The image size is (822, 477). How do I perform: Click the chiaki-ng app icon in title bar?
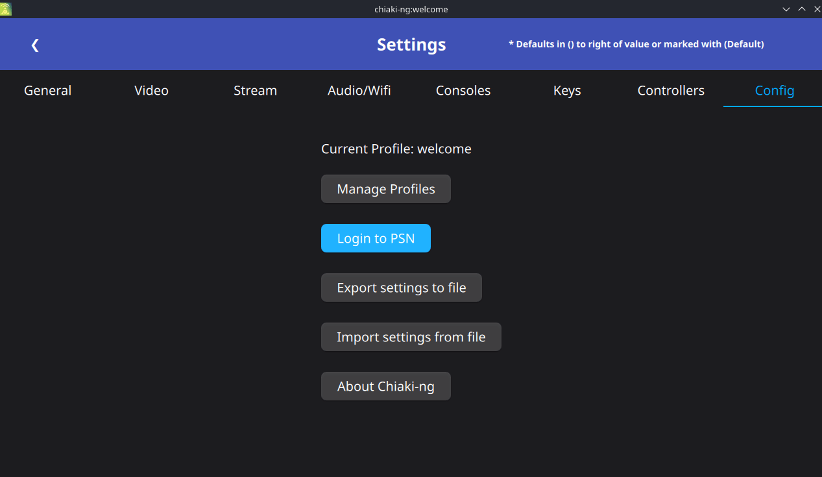pos(6,9)
